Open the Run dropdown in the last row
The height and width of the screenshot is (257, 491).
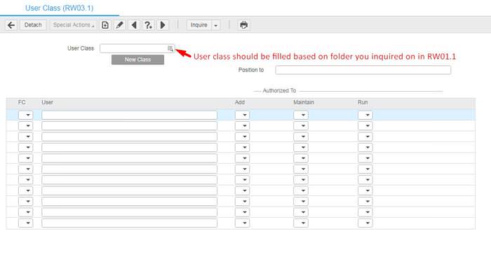[365, 223]
